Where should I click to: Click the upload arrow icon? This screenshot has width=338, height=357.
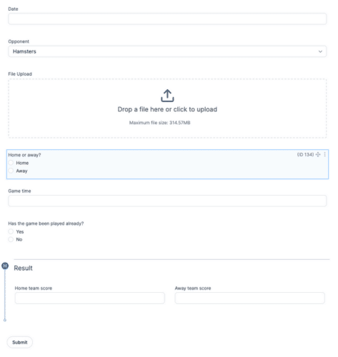coord(167,96)
